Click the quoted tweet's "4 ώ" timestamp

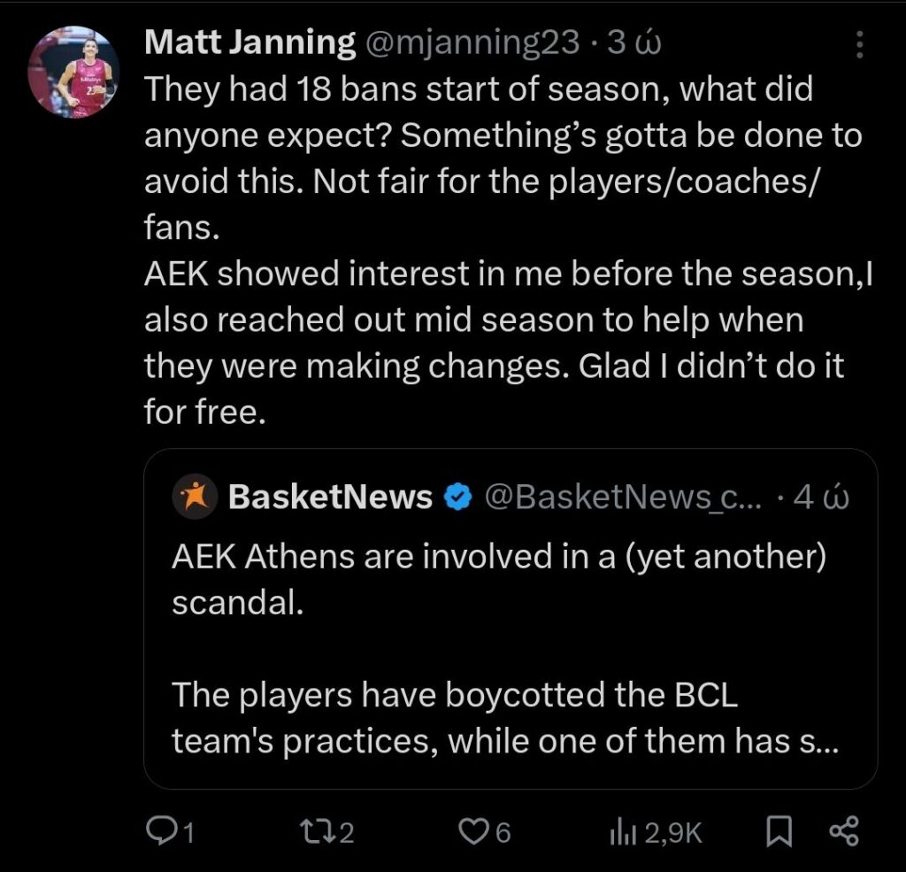819,498
